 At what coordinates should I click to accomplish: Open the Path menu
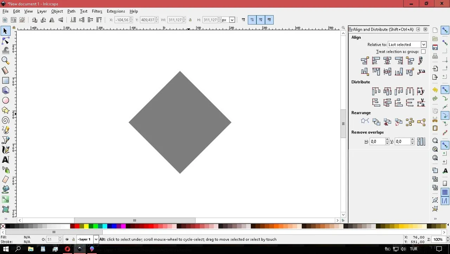(71, 11)
